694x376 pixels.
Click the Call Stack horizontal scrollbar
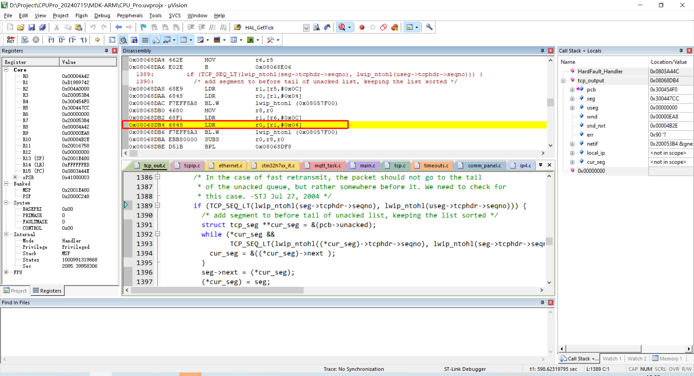[603, 349]
